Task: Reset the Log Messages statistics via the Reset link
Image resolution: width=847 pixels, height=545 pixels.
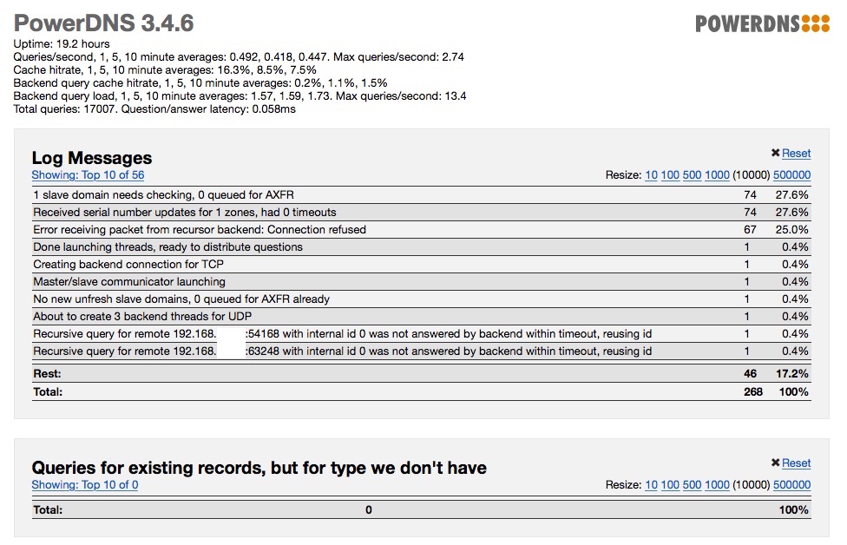Action: [796, 154]
